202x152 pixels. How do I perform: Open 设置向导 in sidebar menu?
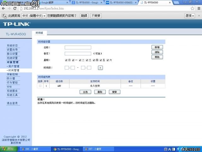coord(12,50)
